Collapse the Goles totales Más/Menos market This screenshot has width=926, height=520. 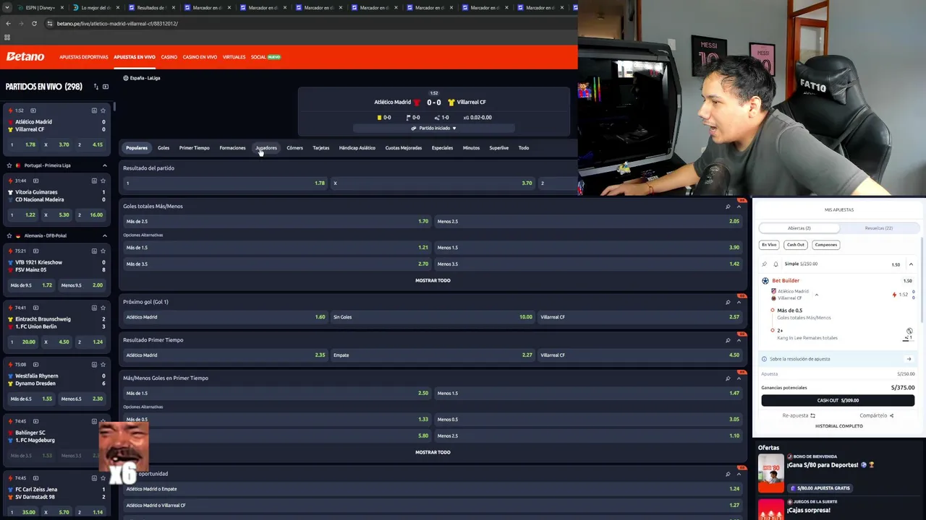(739, 207)
